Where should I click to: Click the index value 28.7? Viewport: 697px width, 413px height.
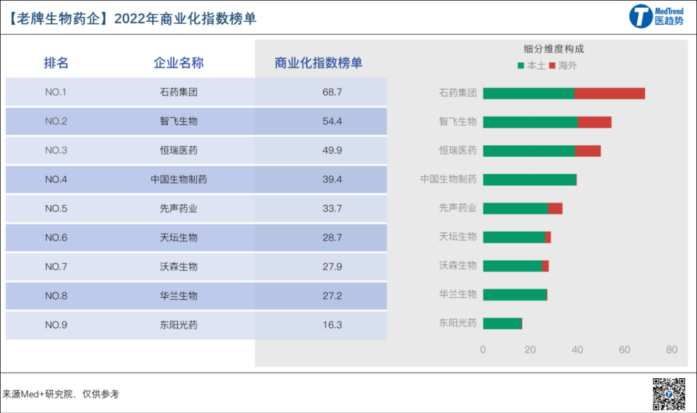pyautogui.click(x=332, y=237)
